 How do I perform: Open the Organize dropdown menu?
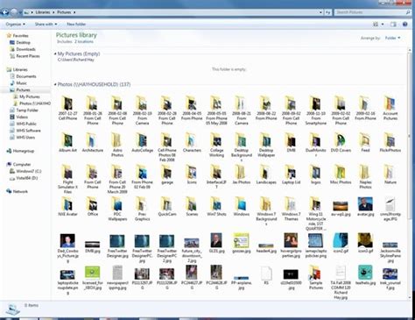(x=15, y=25)
